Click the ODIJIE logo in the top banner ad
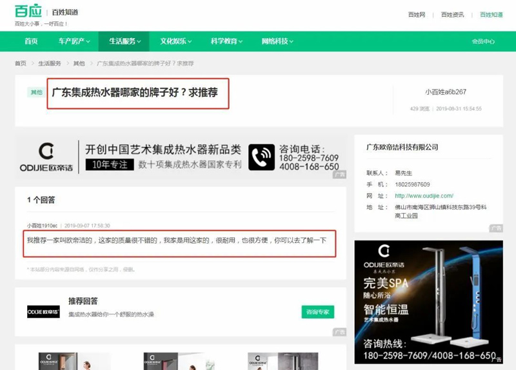Image resolution: width=516 pixels, height=370 pixels. pyautogui.click(x=46, y=157)
